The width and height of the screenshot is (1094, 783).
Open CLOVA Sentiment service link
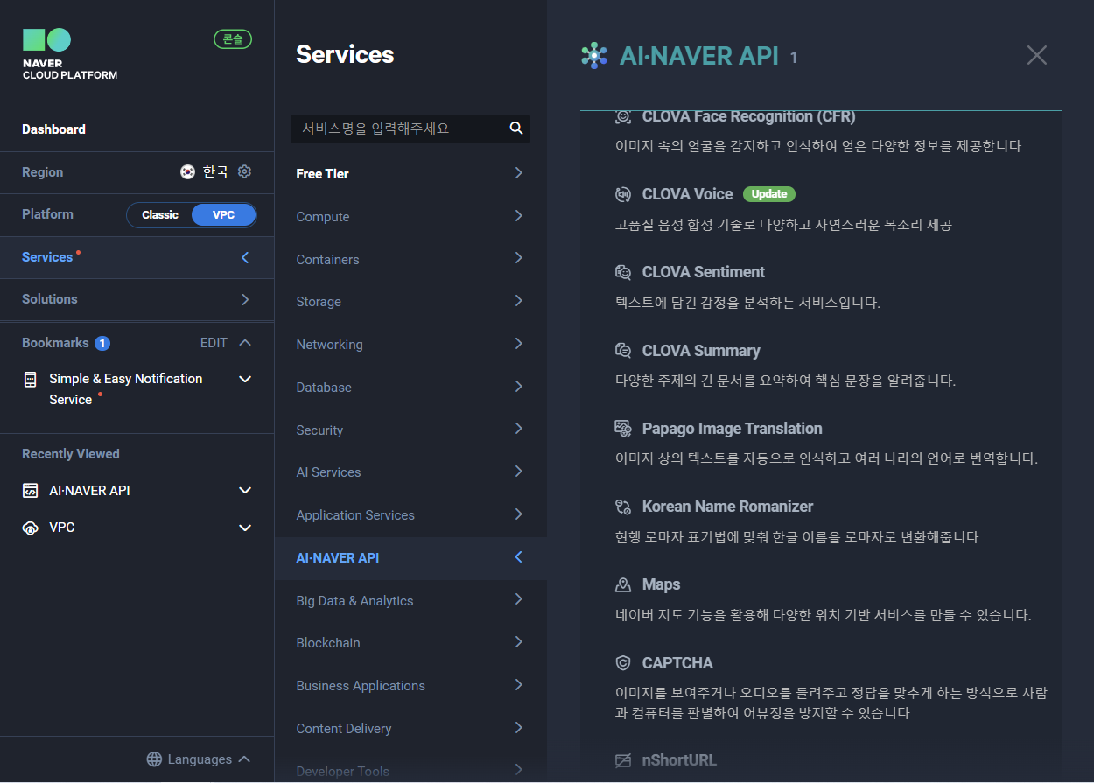[704, 272]
